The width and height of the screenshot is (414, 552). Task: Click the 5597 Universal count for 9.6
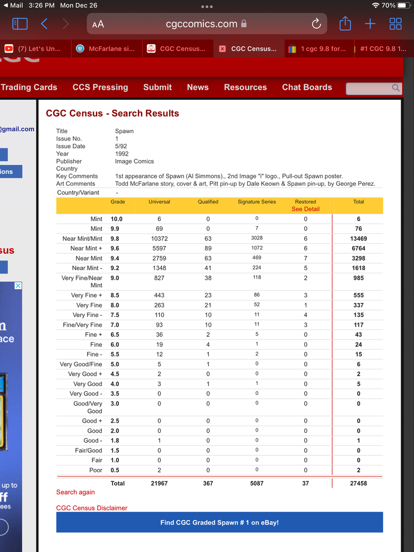pos(159,248)
